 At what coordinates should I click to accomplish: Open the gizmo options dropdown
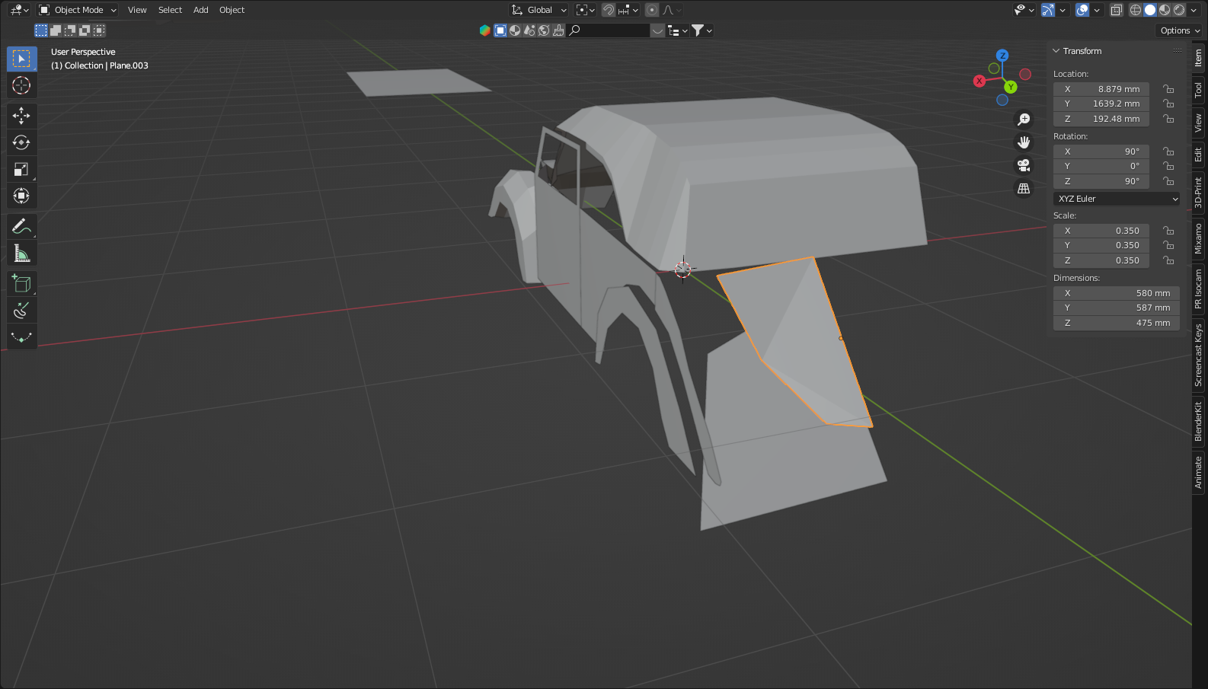pyautogui.click(x=1063, y=10)
